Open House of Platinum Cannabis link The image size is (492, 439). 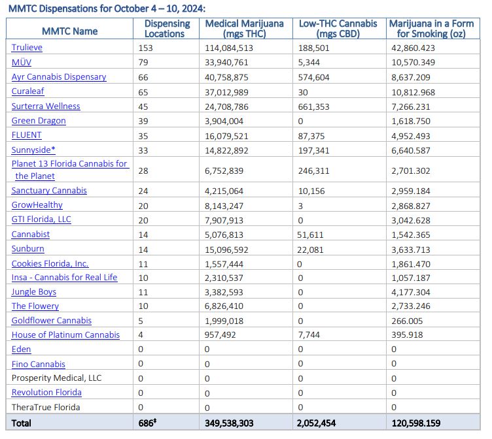pyautogui.click(x=65, y=335)
